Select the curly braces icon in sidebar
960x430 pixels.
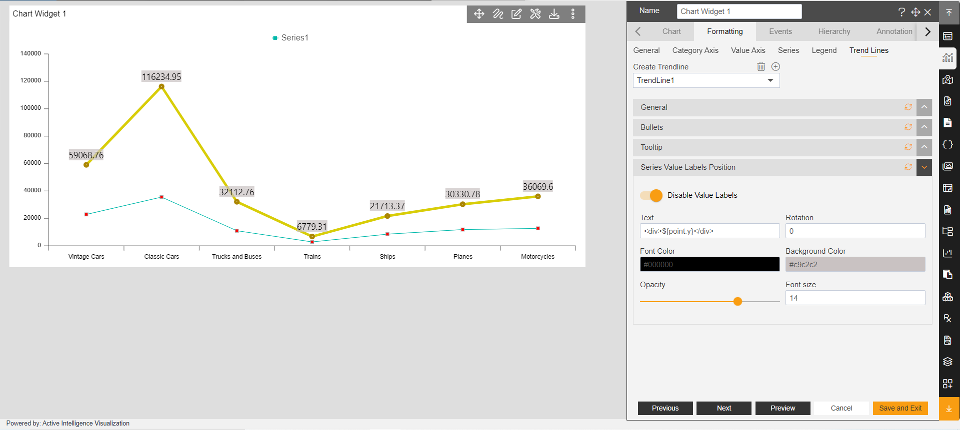coord(947,144)
